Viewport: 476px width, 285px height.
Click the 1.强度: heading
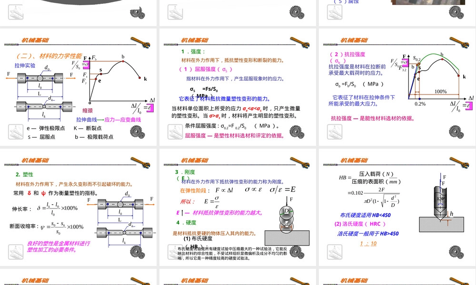(193, 51)
